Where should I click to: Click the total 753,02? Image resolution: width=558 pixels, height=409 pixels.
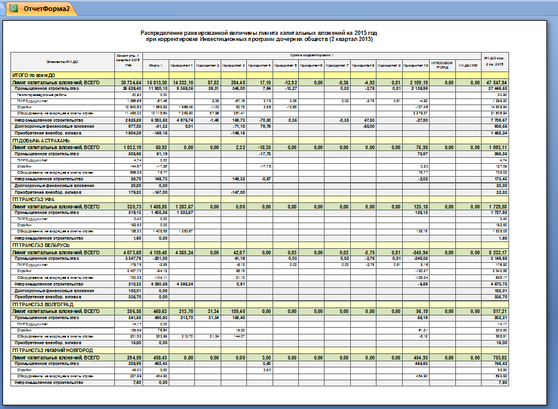tap(500, 358)
